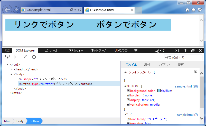Uncheck the border property
This screenshot has width=206, height=126.
click(128, 95)
